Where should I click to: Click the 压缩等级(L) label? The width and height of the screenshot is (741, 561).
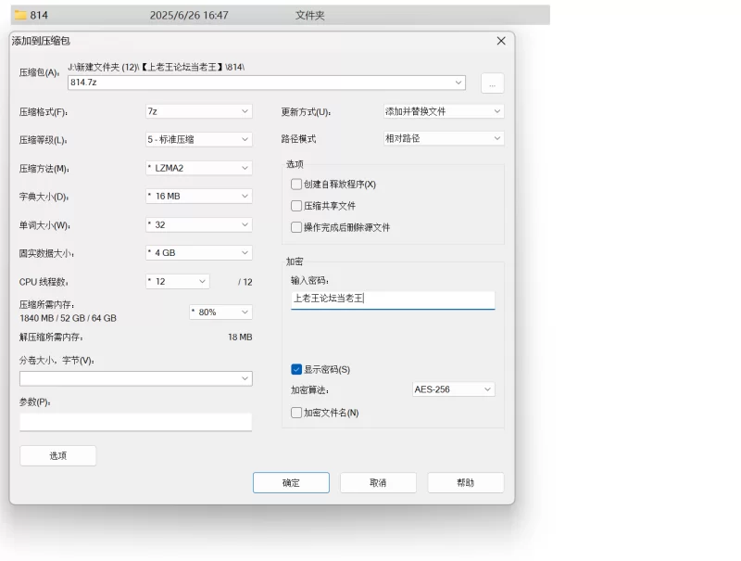click(43, 140)
